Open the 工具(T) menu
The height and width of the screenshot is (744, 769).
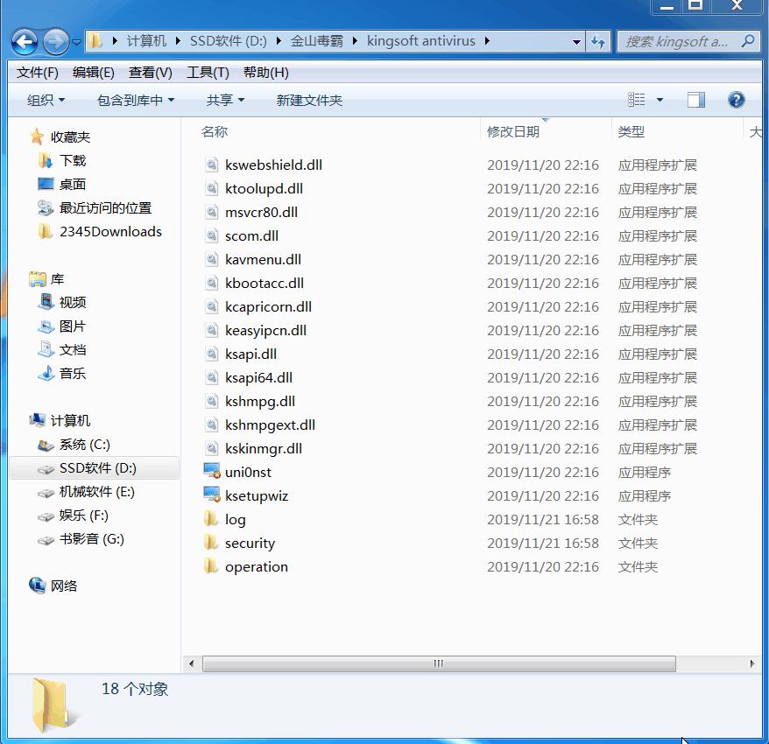tap(208, 73)
